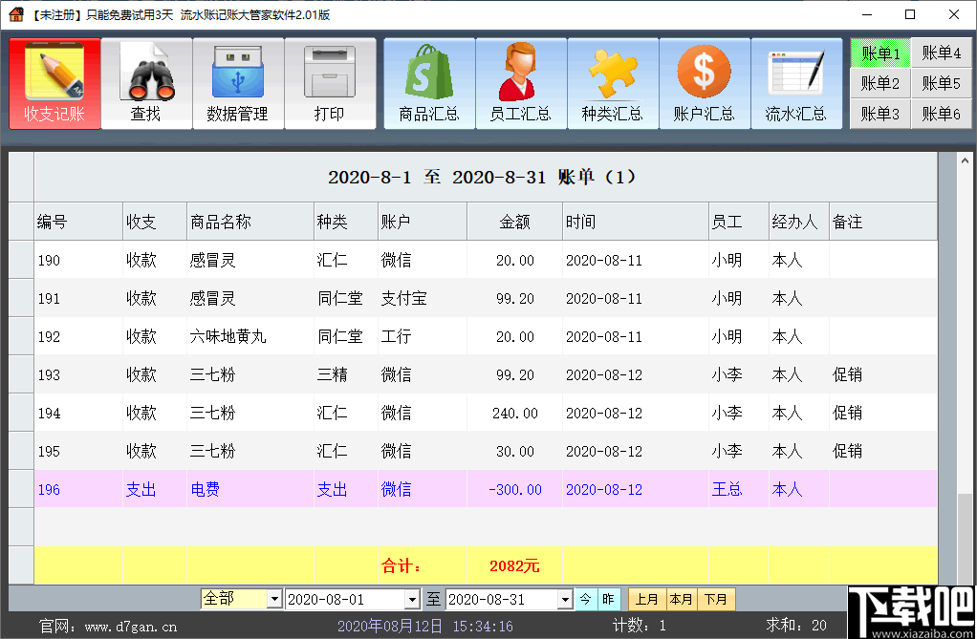Open 商品汇总 (product summary)
This screenshot has height=639, width=977.
click(x=428, y=83)
